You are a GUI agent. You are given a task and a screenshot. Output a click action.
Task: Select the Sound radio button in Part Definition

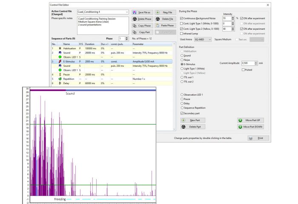pyautogui.click(x=183, y=55)
